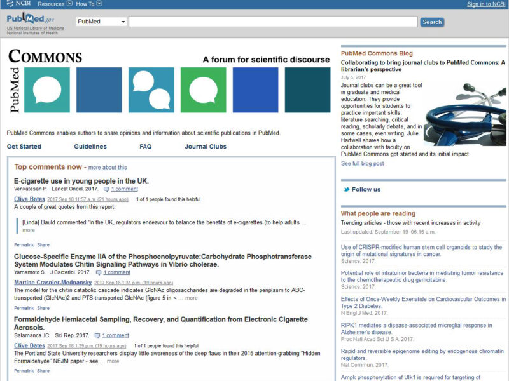The width and height of the screenshot is (509, 381).
Task: Click Permalink under Crasnier-Mednansky comment
Action: 24,308
